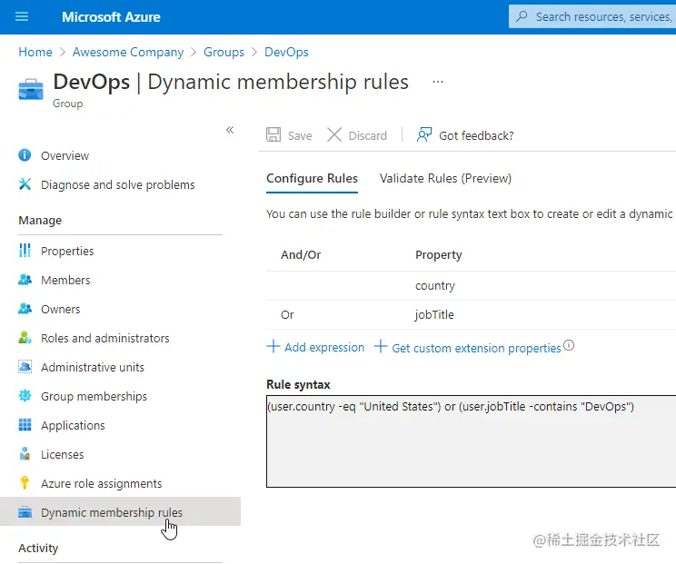Open Diagnose and solve problems

click(x=120, y=184)
